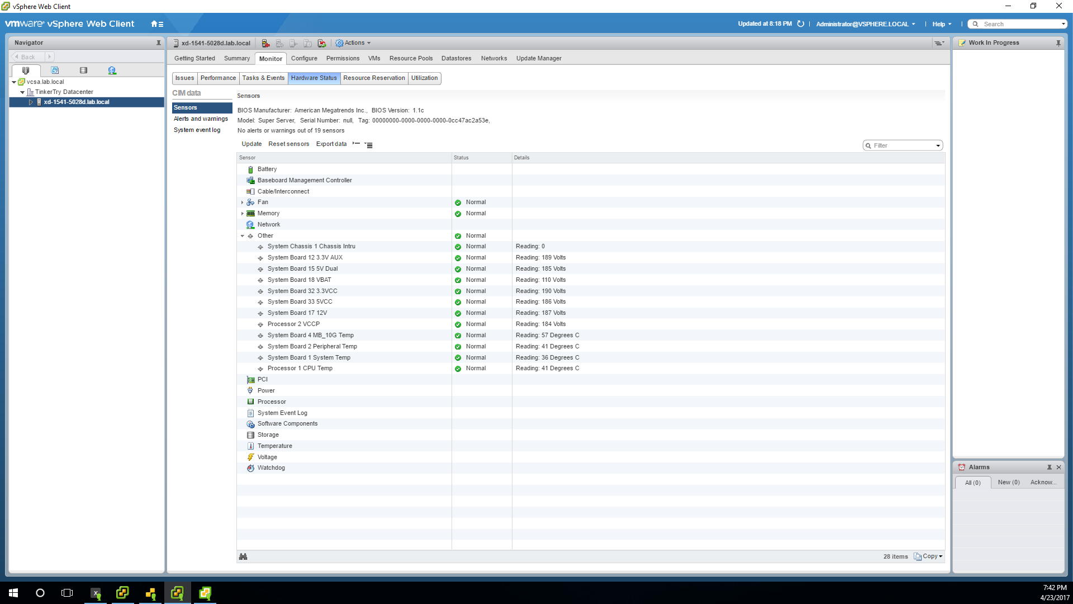The height and width of the screenshot is (604, 1073).
Task: Click the Software Components icon
Action: pyautogui.click(x=250, y=424)
